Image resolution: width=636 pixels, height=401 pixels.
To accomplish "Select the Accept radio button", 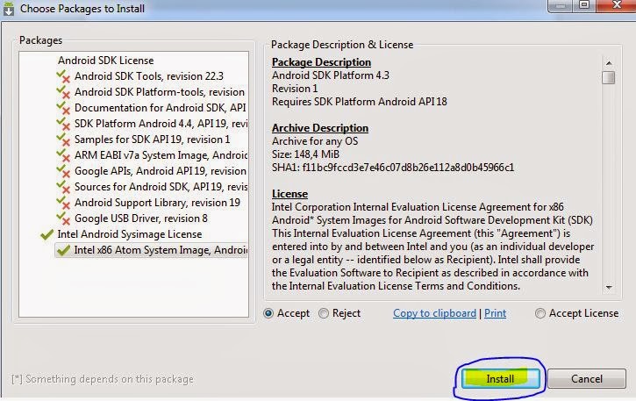I will (x=269, y=313).
